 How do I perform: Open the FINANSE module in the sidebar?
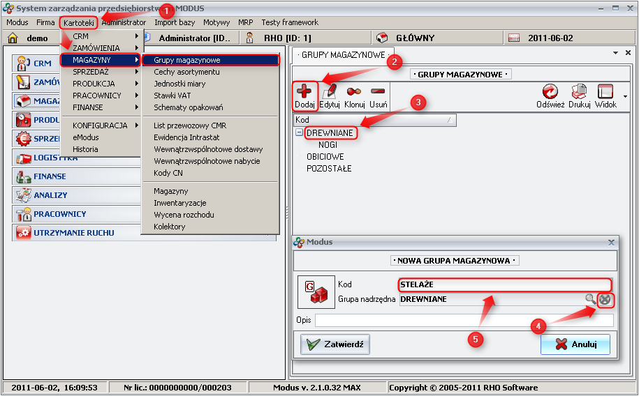point(75,176)
